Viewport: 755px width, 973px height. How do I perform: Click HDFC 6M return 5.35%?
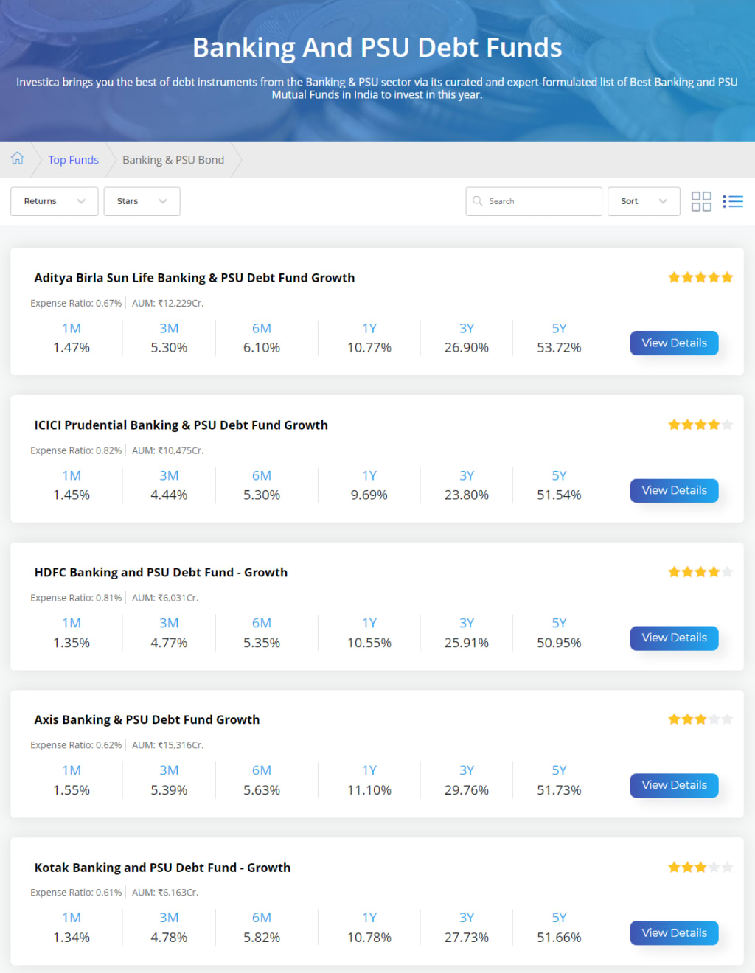pos(262,643)
